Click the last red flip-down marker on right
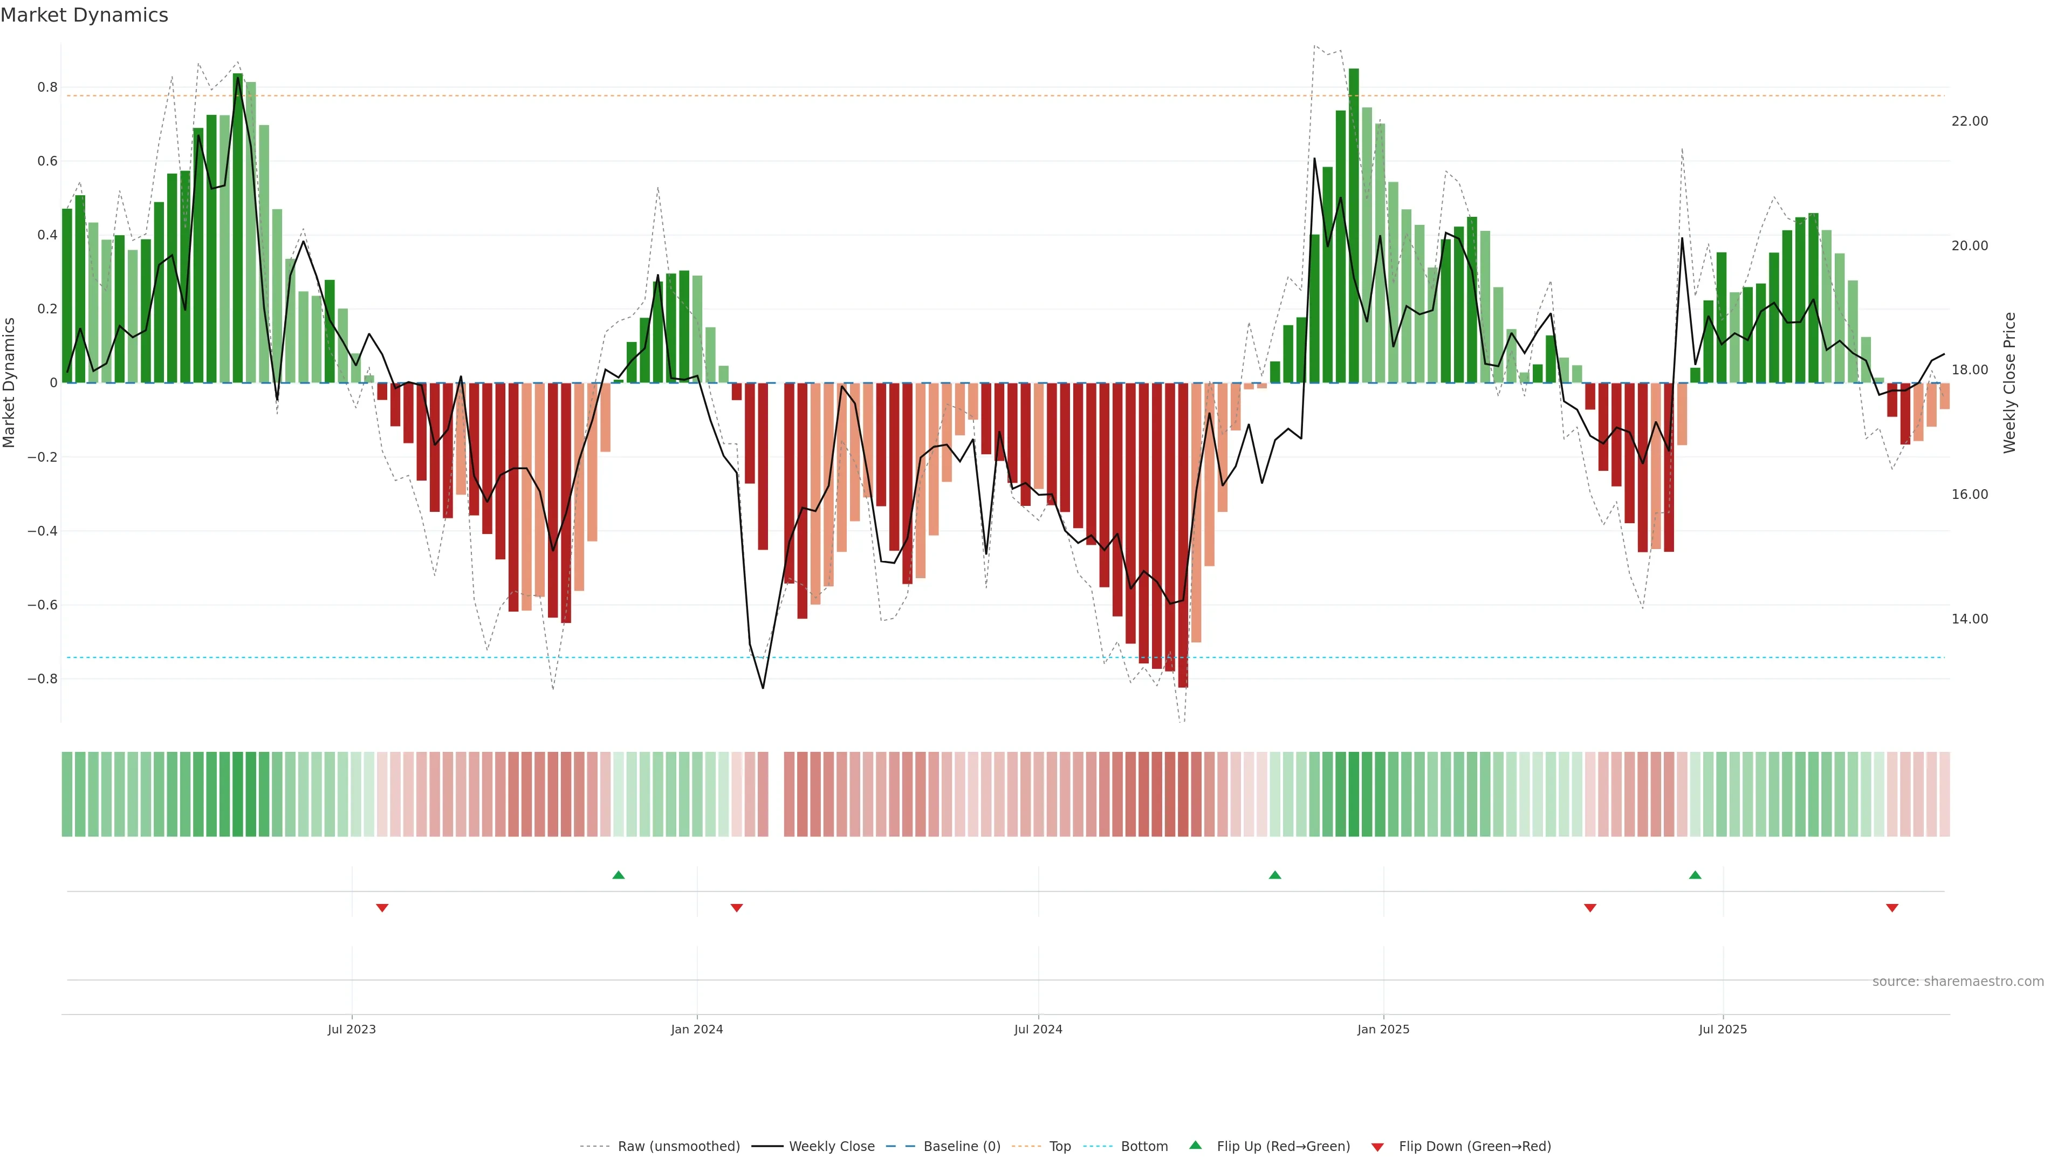The height and width of the screenshot is (1165, 2071). 1892,908
